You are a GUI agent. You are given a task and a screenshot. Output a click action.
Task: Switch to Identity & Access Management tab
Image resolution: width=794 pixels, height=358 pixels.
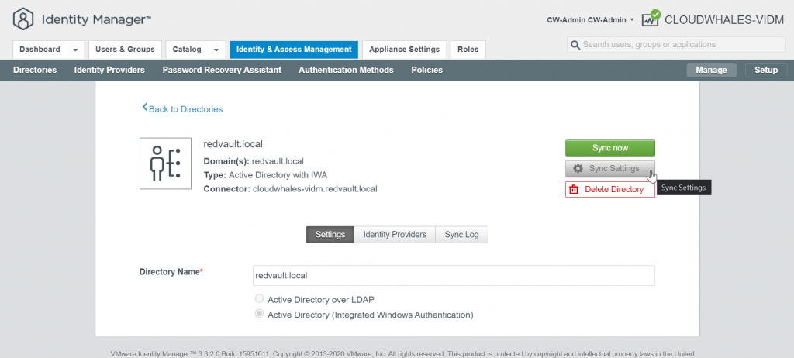pos(294,50)
